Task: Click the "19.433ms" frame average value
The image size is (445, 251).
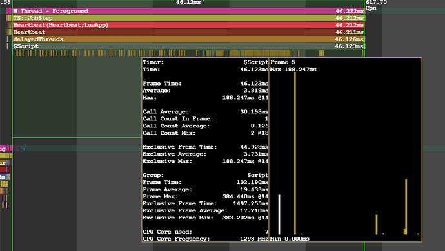Action: pos(254,189)
